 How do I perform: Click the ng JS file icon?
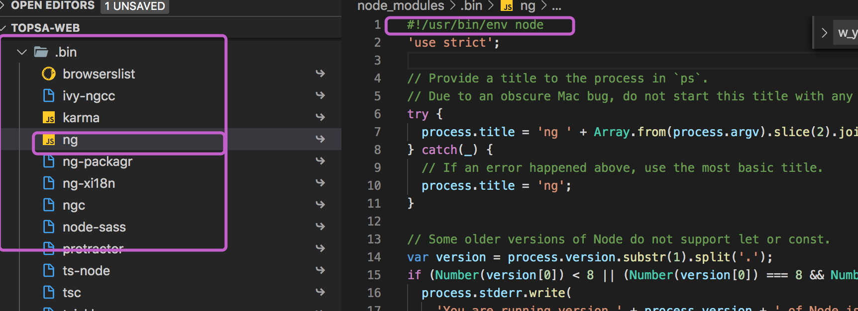49,140
